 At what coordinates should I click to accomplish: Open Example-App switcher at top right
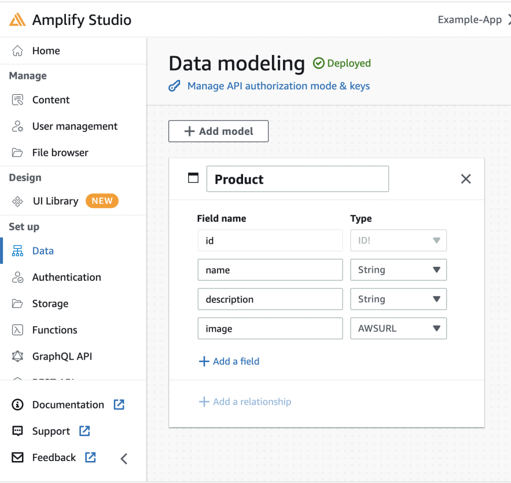469,19
